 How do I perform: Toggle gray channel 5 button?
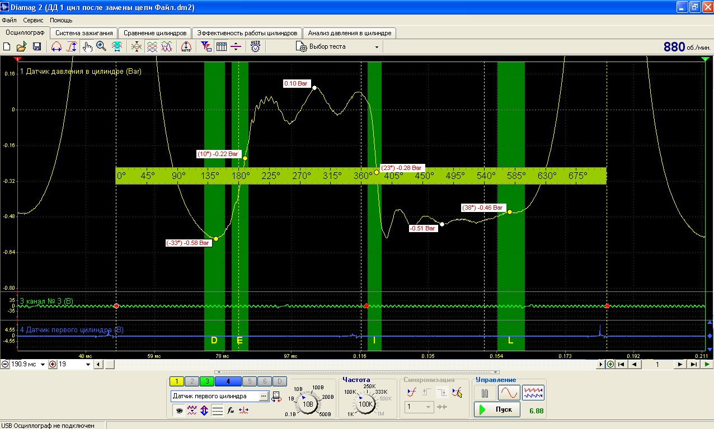coord(250,381)
